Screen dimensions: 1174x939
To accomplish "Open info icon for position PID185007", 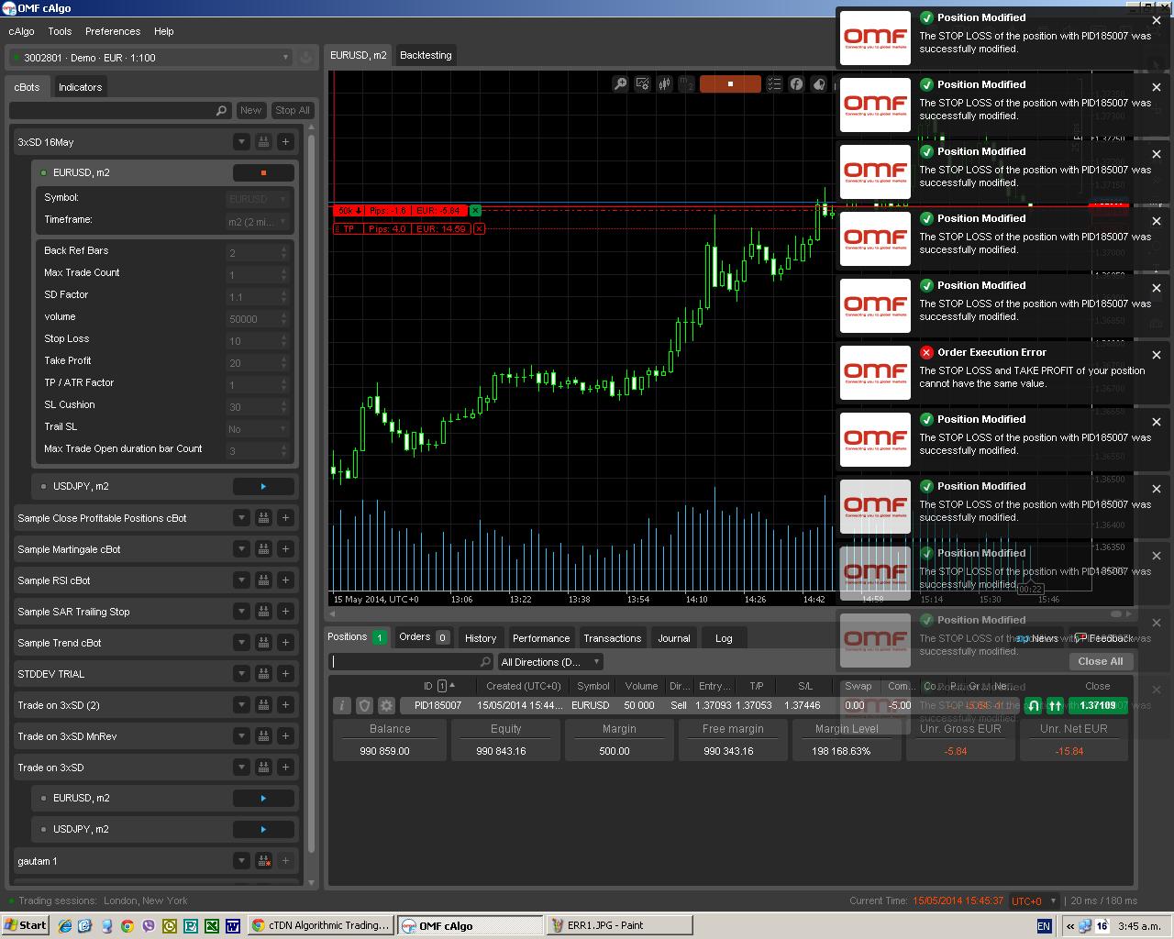I will [x=342, y=705].
